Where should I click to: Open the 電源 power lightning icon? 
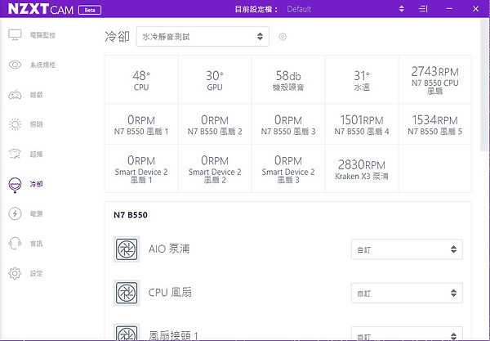15,213
